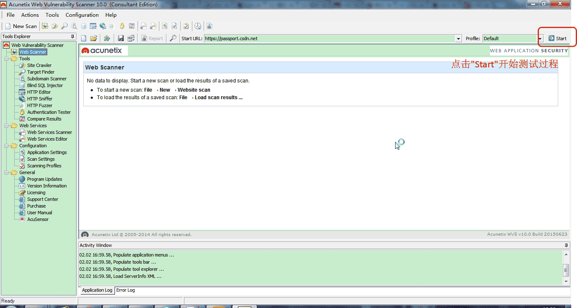This screenshot has width=577, height=308.
Task: Click inside the Start URL input field
Action: 293,38
